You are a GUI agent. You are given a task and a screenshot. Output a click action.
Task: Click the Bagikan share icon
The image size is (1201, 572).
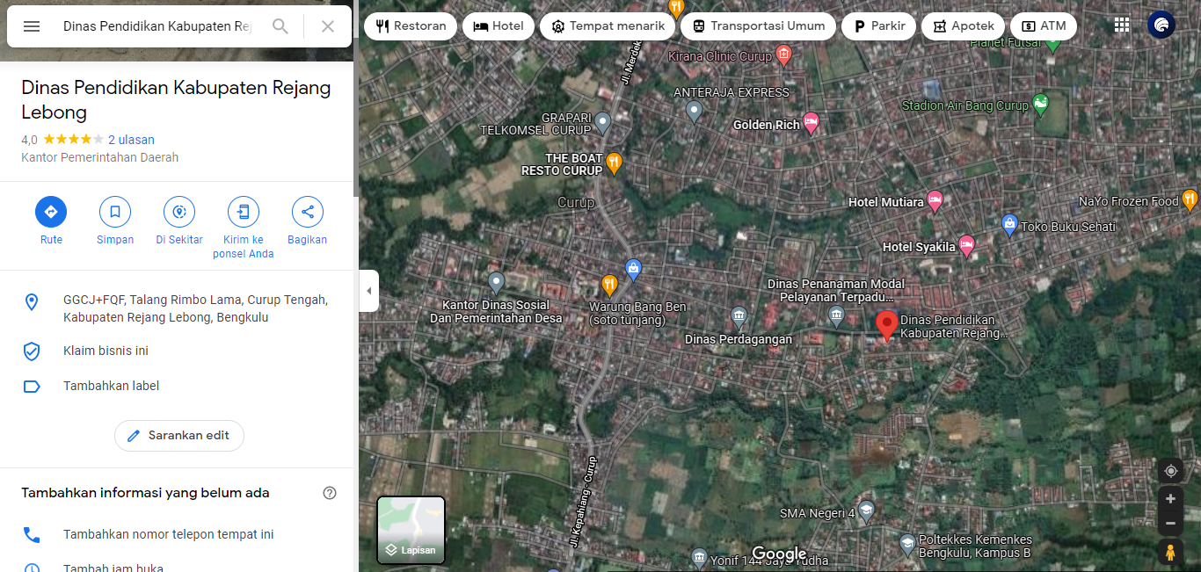(x=308, y=212)
